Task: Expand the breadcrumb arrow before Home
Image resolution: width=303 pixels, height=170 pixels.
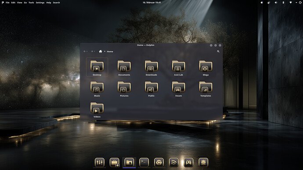Action: click(105, 51)
